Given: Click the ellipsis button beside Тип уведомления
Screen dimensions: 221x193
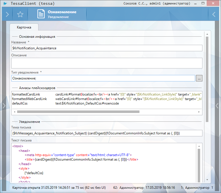Looking at the screenshot, I should [199, 78].
